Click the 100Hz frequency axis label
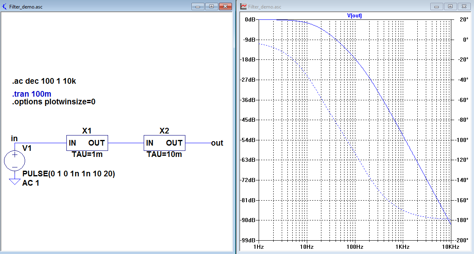The image size is (474, 254). click(355, 247)
